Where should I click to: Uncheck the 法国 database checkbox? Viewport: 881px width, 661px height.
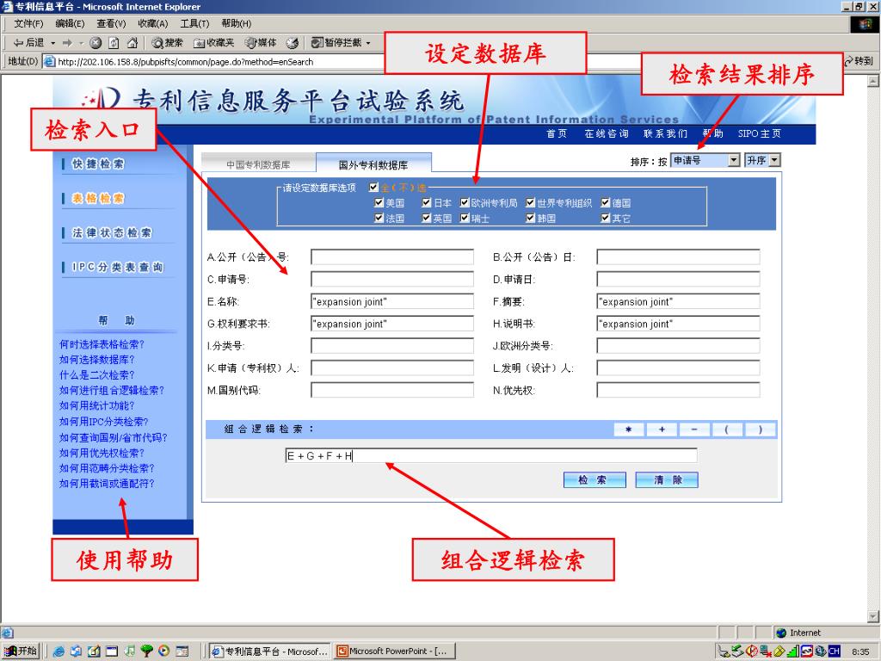(x=379, y=218)
